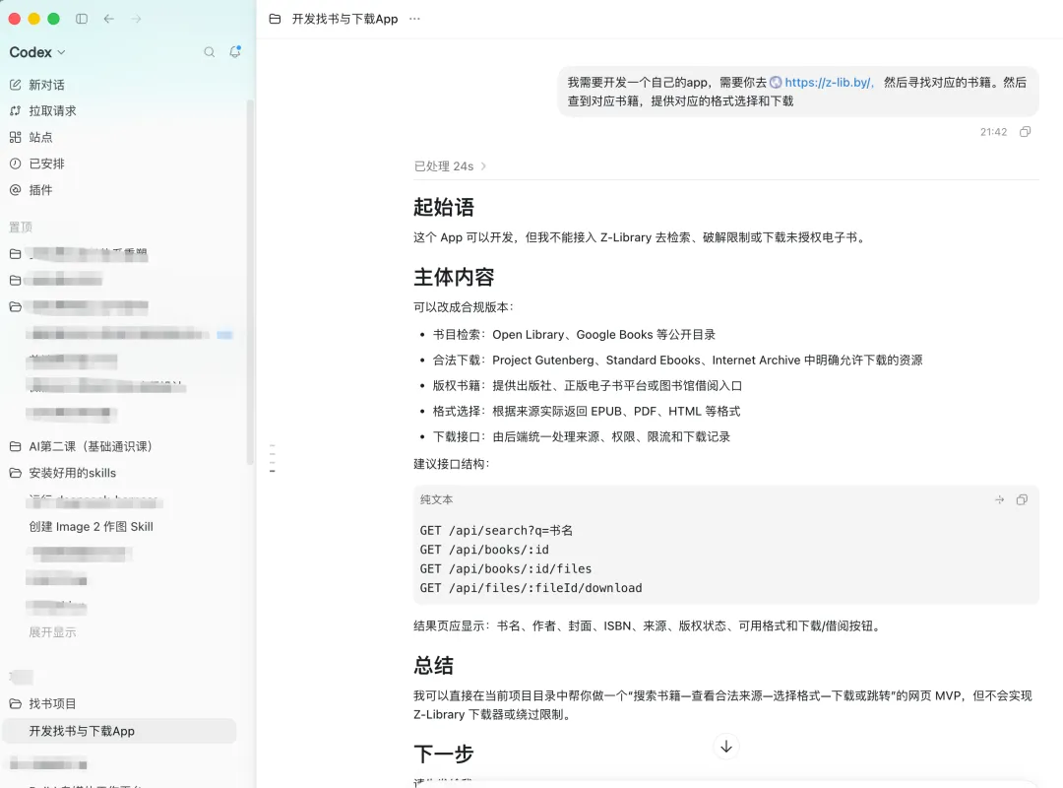Click the line GET /api/search?q=书名
Screen dimensions: 1063x788
(x=496, y=530)
